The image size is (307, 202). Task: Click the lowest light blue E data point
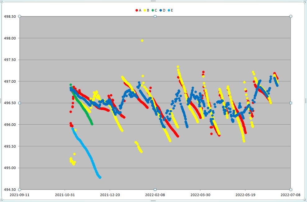pos(100,177)
